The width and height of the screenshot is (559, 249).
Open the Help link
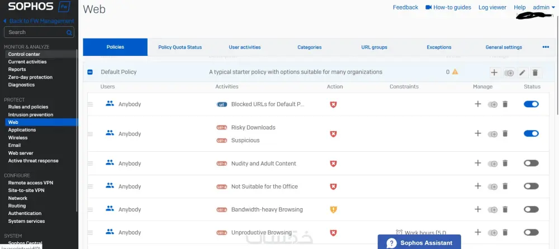coord(520,7)
